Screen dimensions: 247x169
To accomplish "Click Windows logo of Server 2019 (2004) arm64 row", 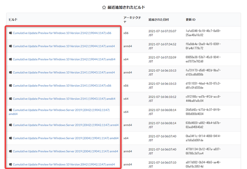I will pos(10,151).
